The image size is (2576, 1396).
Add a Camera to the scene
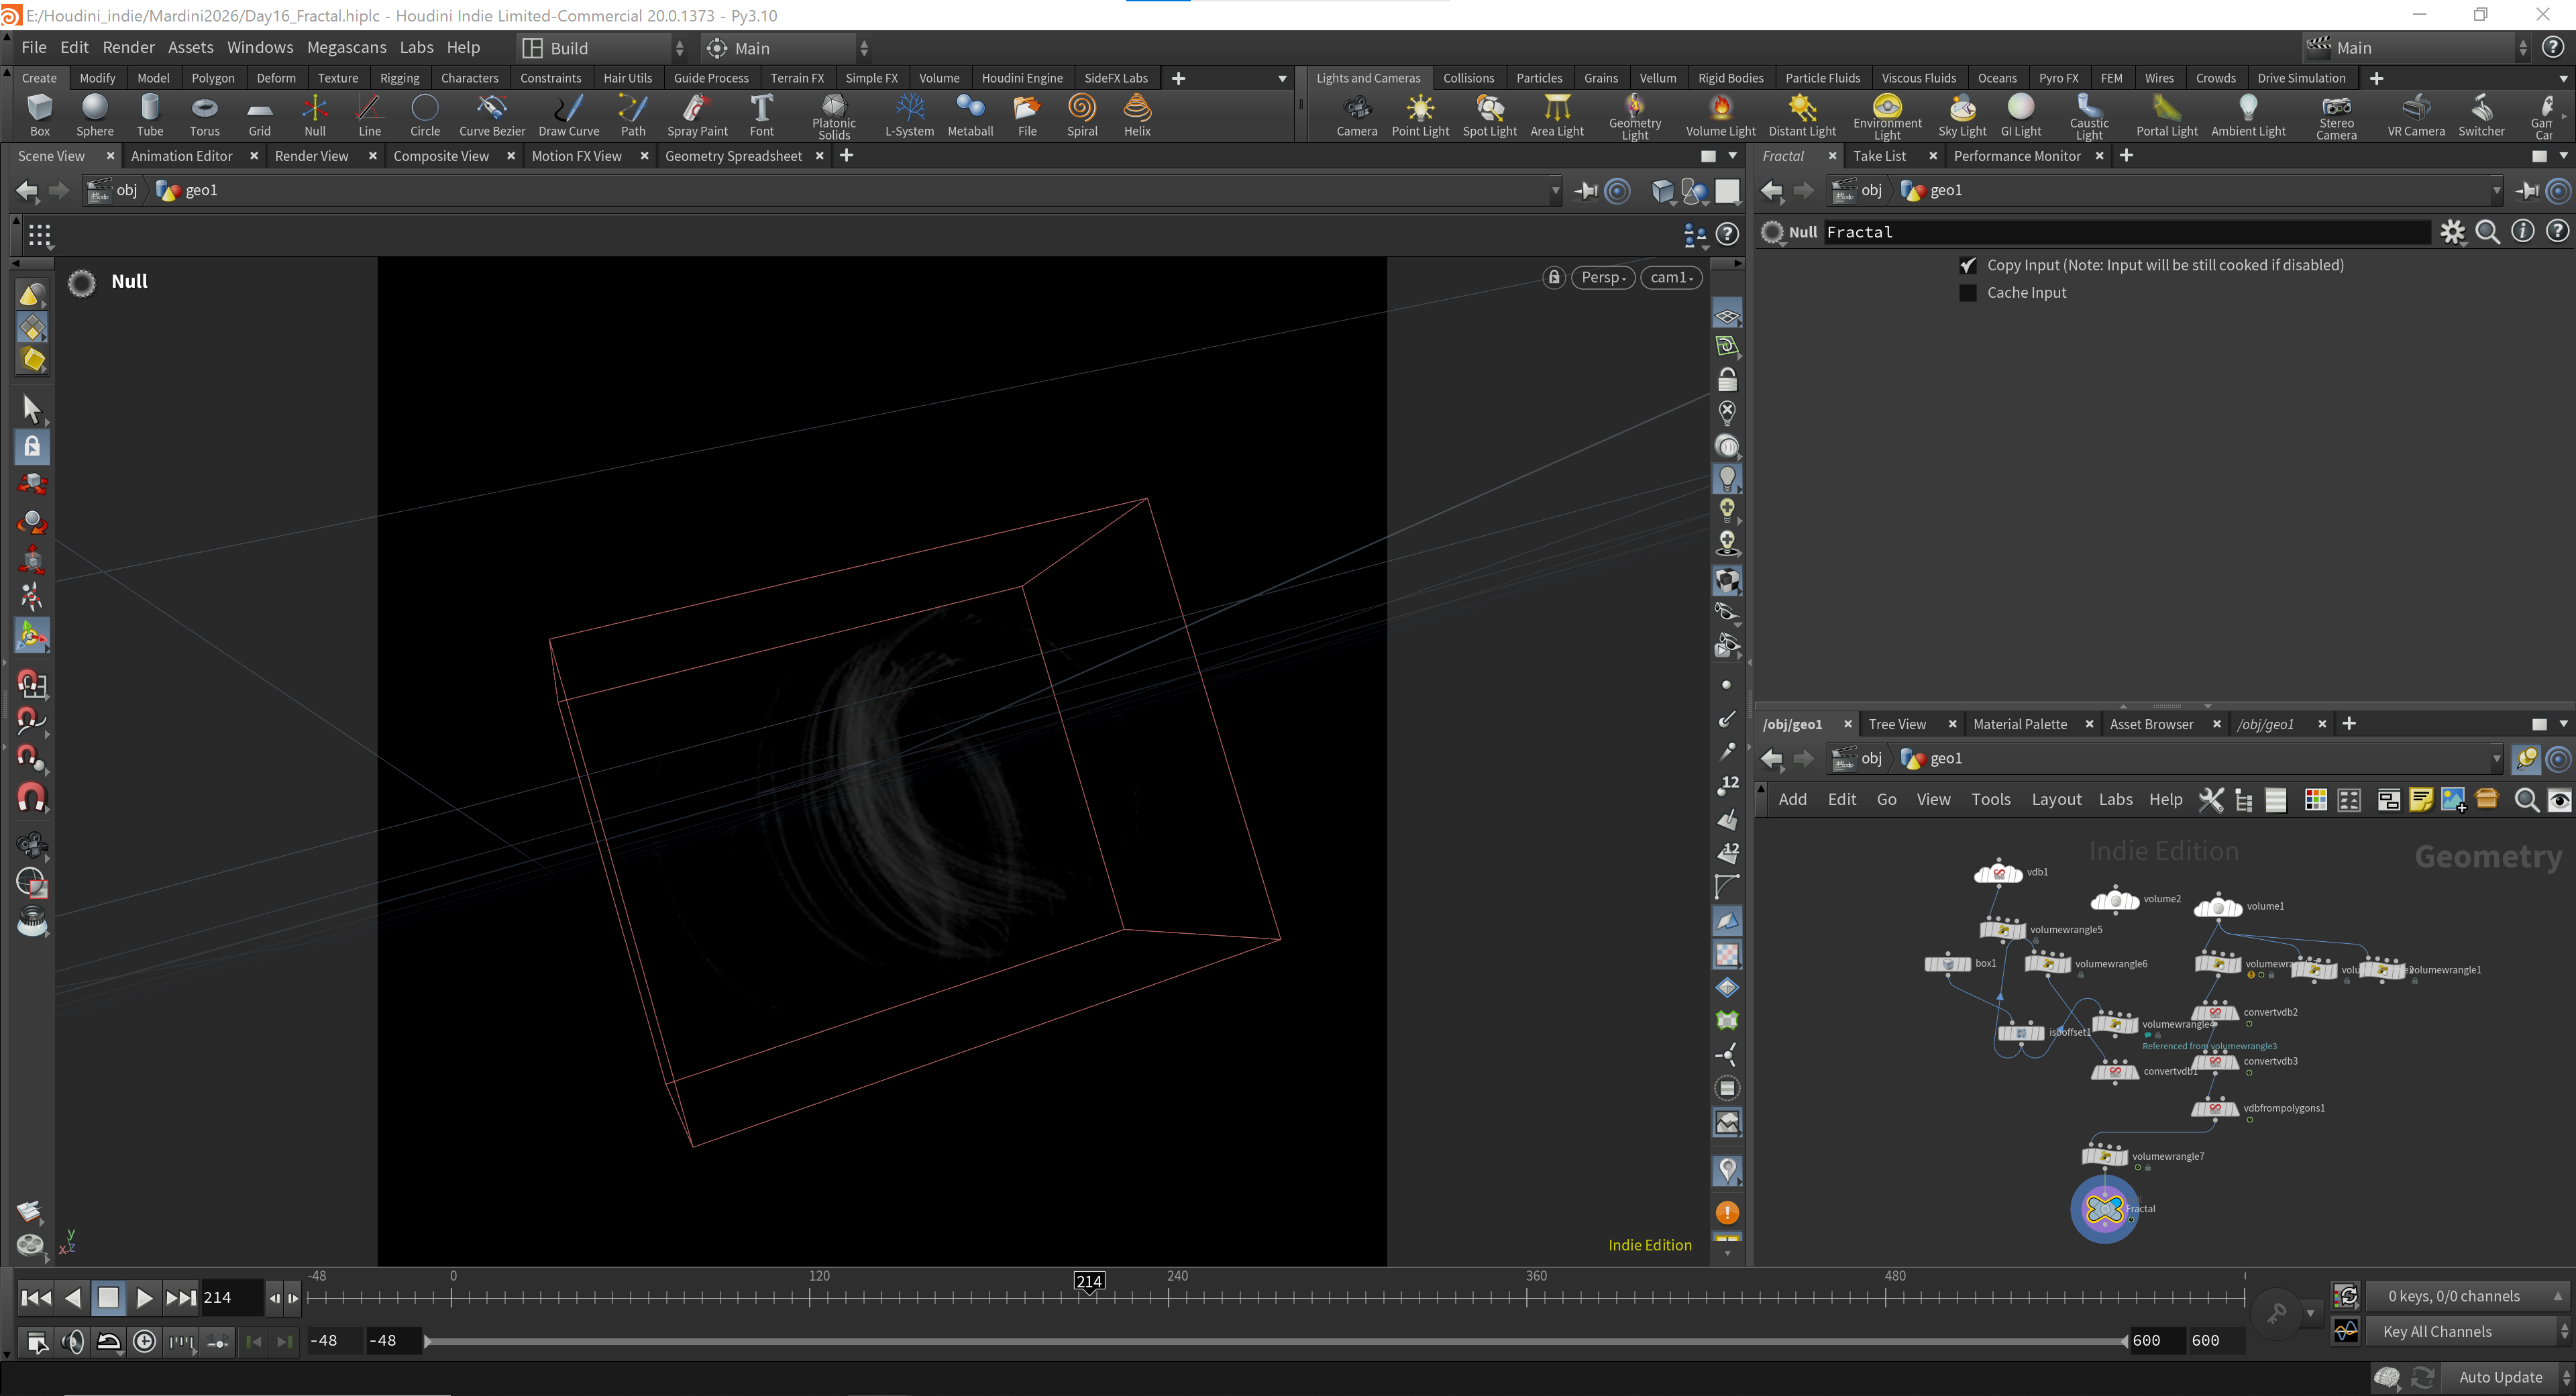click(x=1357, y=115)
